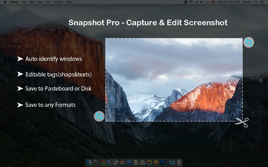Viewport: 268px width, 167px height.
Task: Click the battery status icon in the menu bar
Action: click(185, 2)
